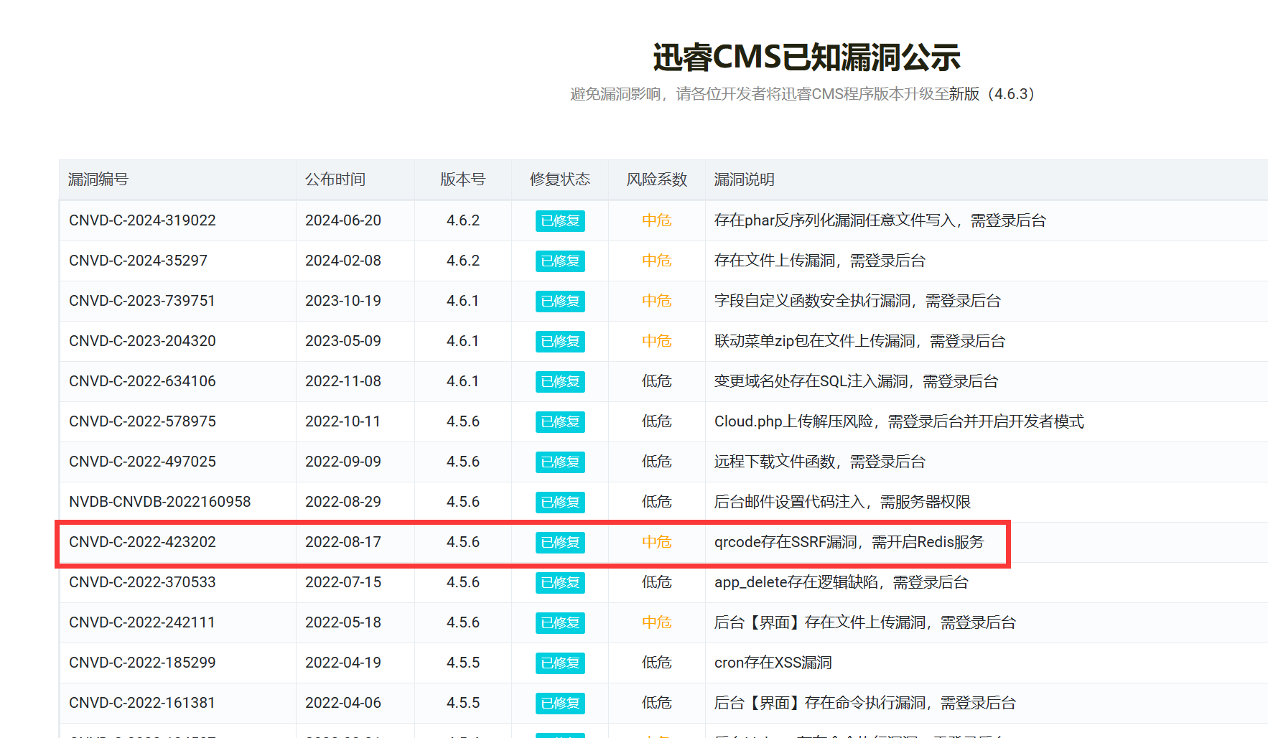Select vulnerability ID CNVD-C-2022-578975
The image size is (1268, 738).
(142, 421)
